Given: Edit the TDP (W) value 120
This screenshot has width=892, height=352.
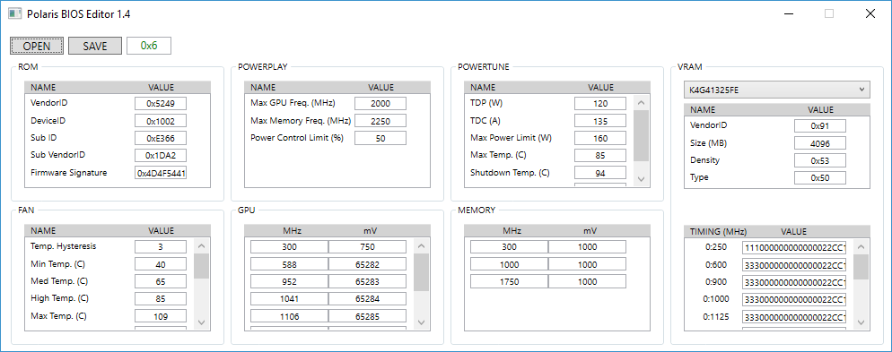Looking at the screenshot, I should (600, 103).
